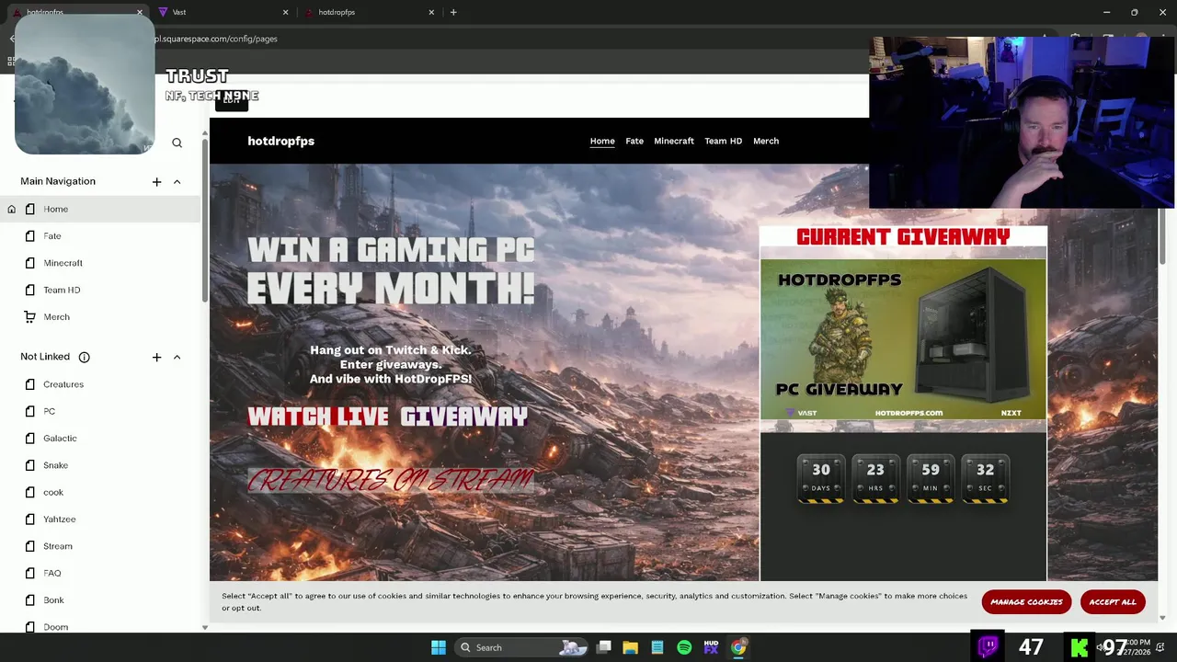Click the cart icon beside Merch page
The height and width of the screenshot is (662, 1177).
(29, 317)
